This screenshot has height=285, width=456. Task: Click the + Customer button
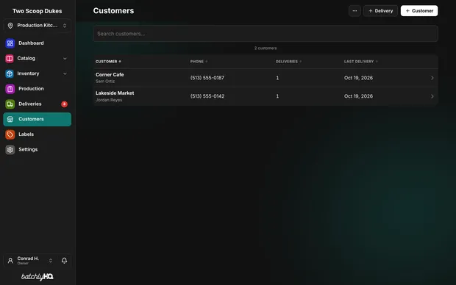coord(419,11)
